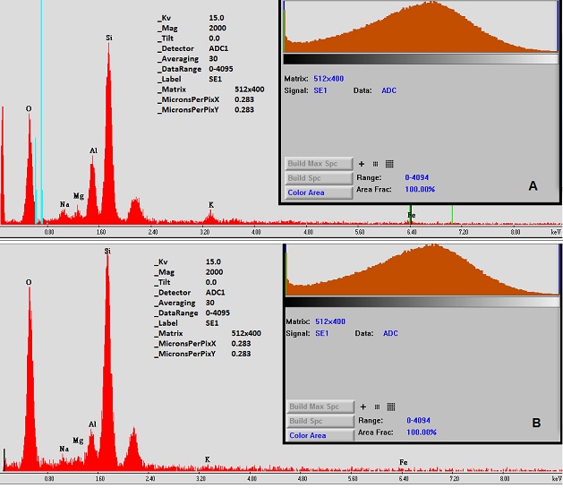The height and width of the screenshot is (488, 563).
Task: Select the small grid icon in panel B
Action: 375,407
